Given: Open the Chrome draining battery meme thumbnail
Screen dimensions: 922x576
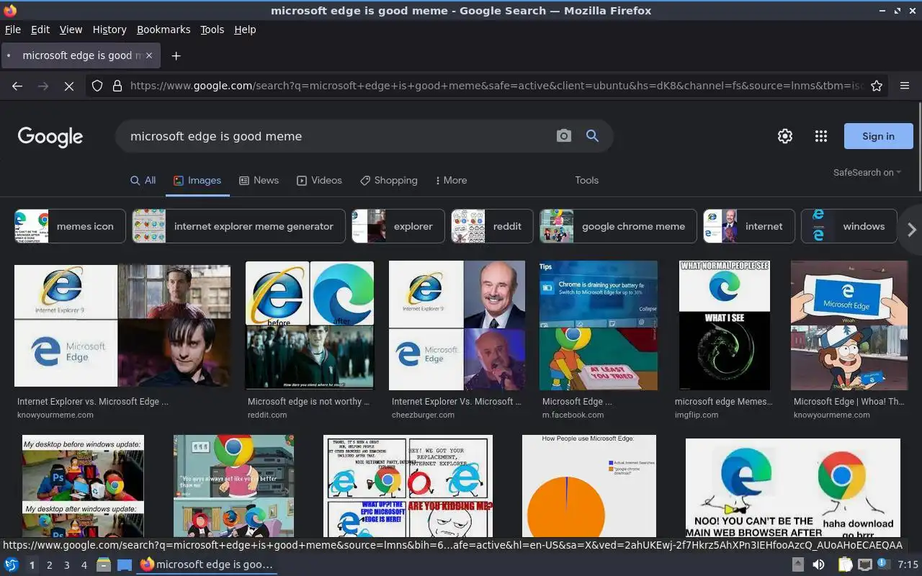Looking at the screenshot, I should pyautogui.click(x=599, y=325).
